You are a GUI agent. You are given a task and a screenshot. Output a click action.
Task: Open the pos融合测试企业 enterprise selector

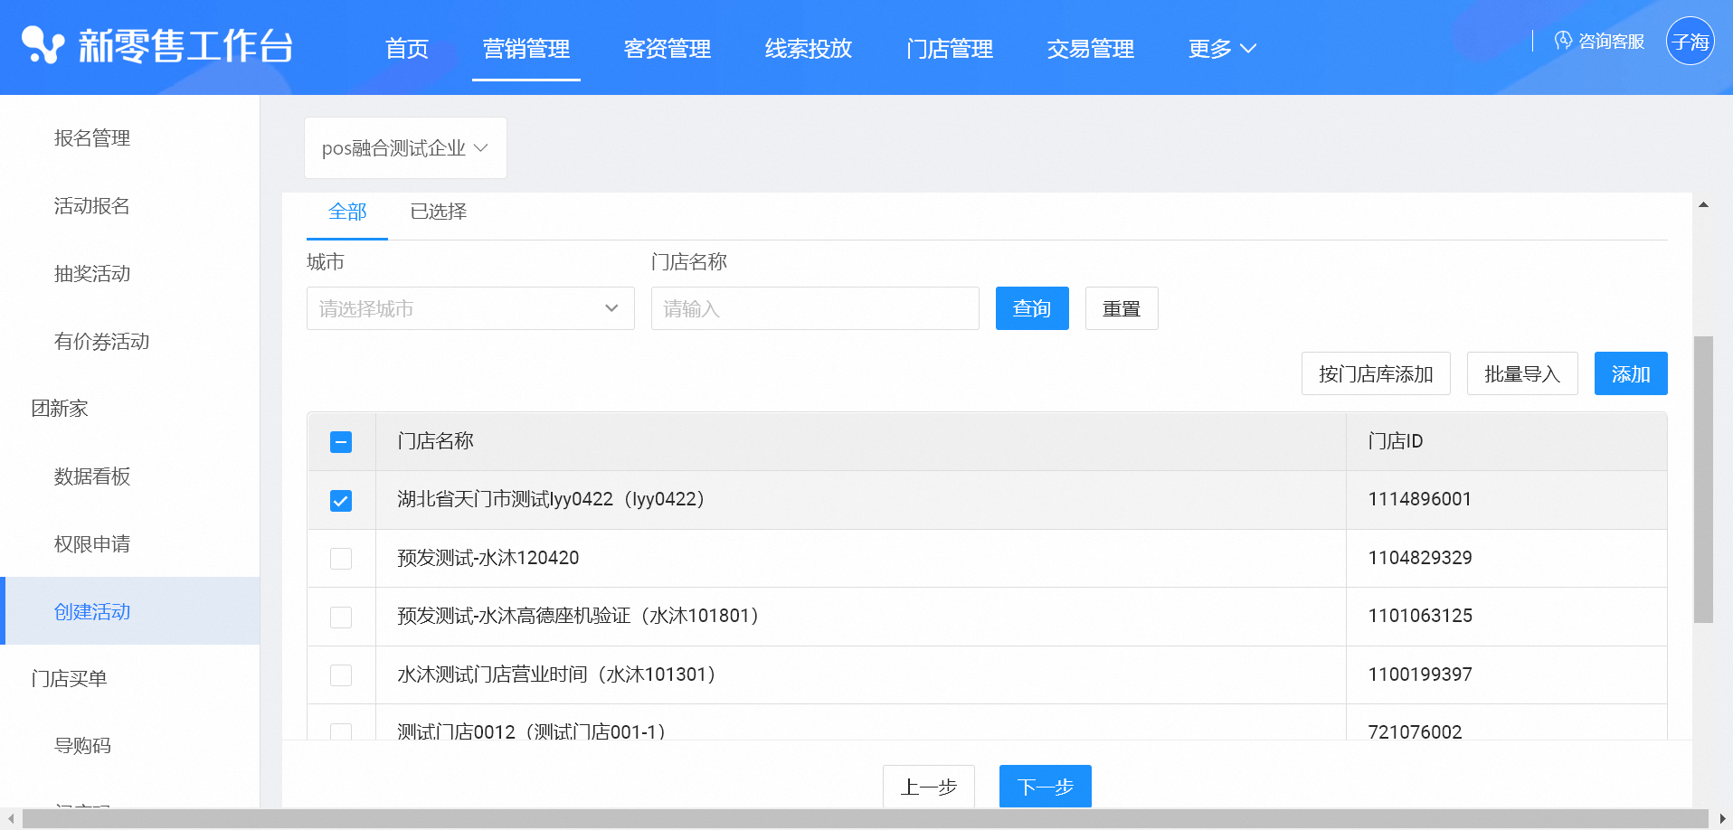coord(404,148)
